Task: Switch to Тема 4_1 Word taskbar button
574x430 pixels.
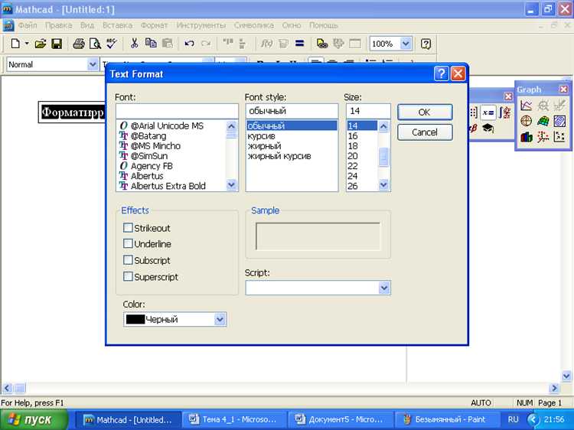Action: (233, 419)
